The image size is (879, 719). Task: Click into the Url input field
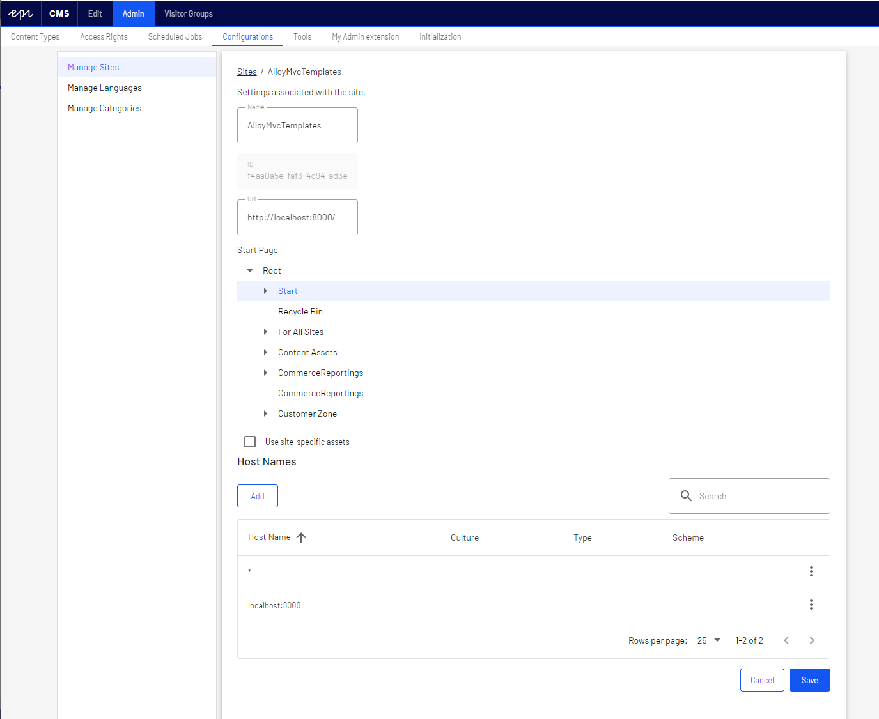click(x=297, y=217)
